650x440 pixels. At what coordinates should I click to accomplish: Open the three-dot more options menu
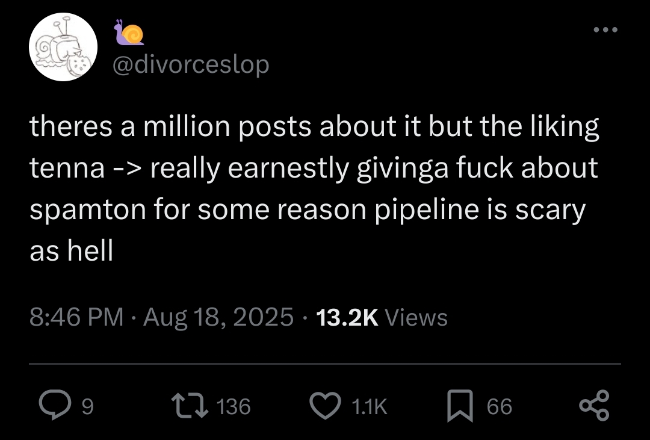604,29
